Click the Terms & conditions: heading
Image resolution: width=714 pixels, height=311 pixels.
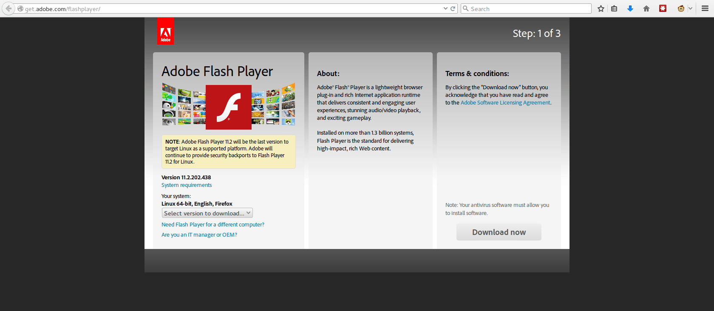point(477,74)
